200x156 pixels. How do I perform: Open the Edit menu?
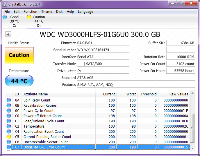(x=17, y=12)
